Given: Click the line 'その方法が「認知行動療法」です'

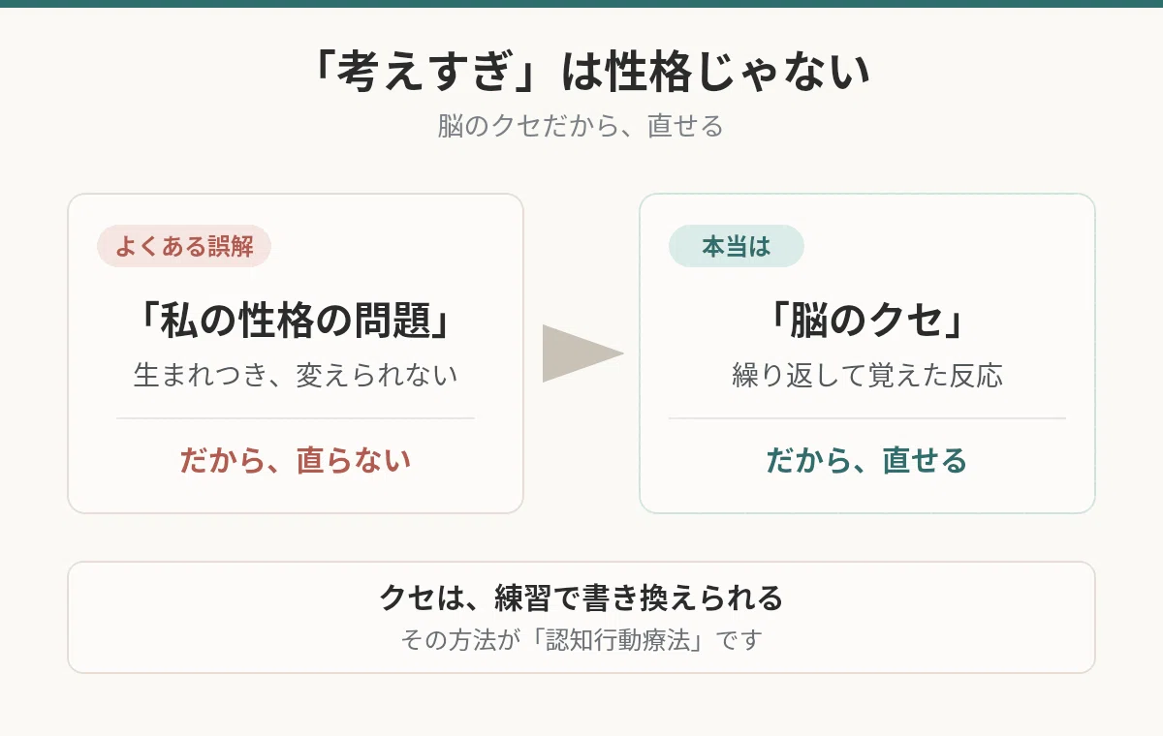Looking at the screenshot, I should [x=581, y=640].
